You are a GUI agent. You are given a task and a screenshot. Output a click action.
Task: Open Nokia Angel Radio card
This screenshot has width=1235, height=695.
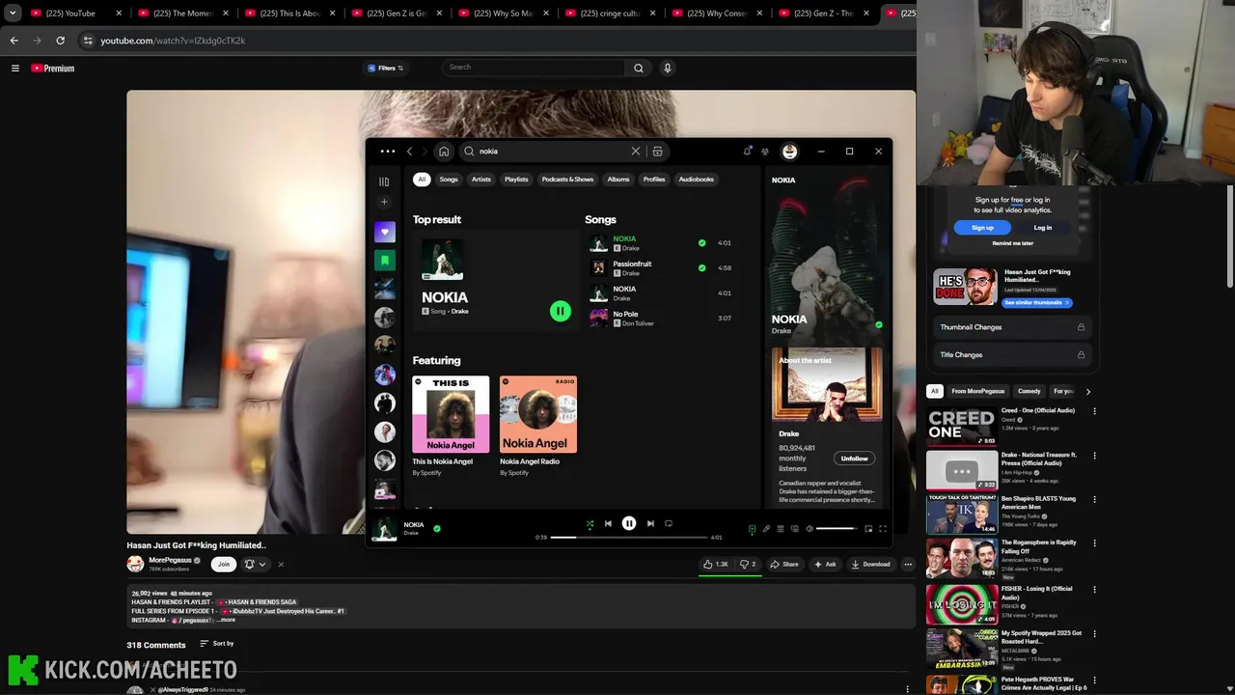click(538, 425)
